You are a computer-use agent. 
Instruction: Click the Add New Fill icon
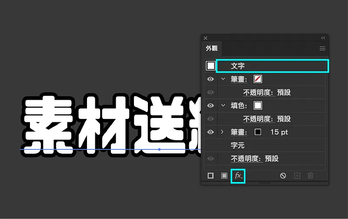(224, 176)
